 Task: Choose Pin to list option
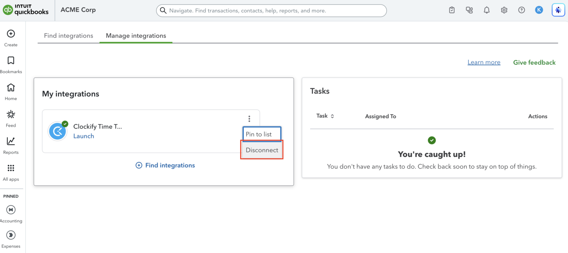pyautogui.click(x=262, y=134)
